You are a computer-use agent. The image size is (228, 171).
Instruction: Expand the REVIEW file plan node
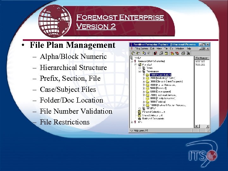[x=140, y=109]
